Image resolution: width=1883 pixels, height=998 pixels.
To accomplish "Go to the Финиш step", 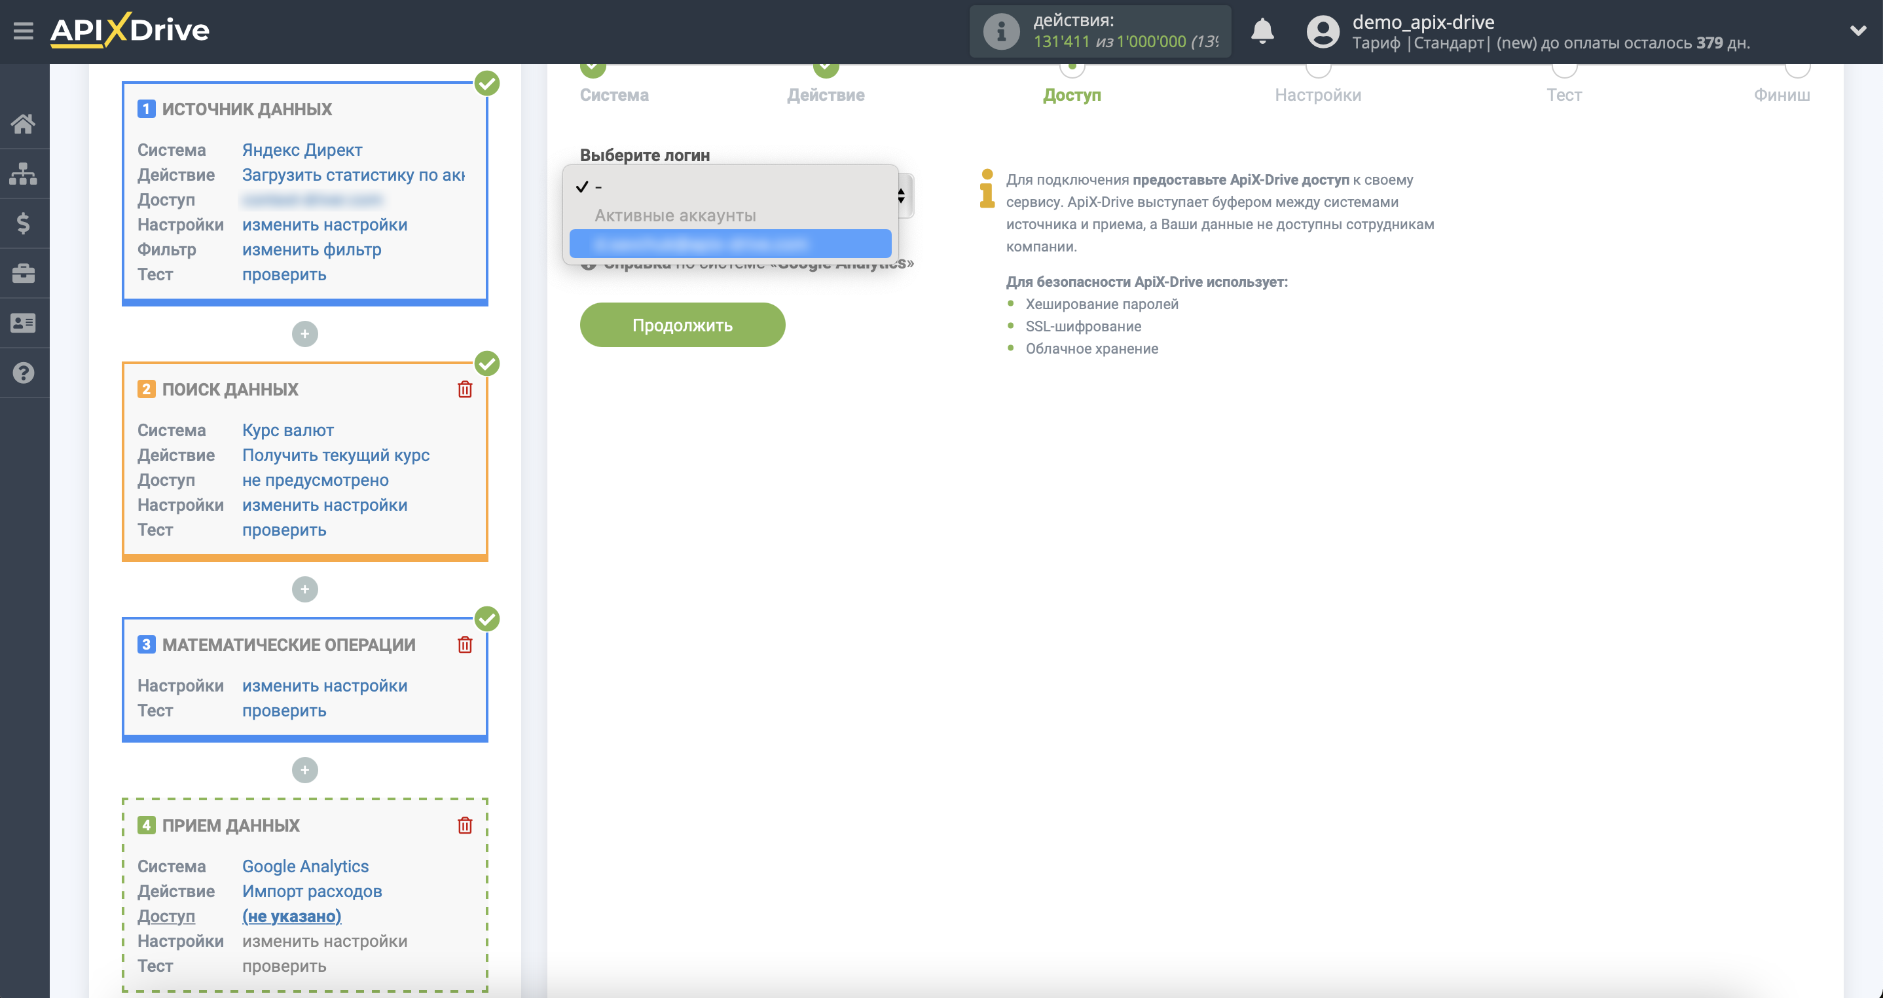I will point(1782,95).
